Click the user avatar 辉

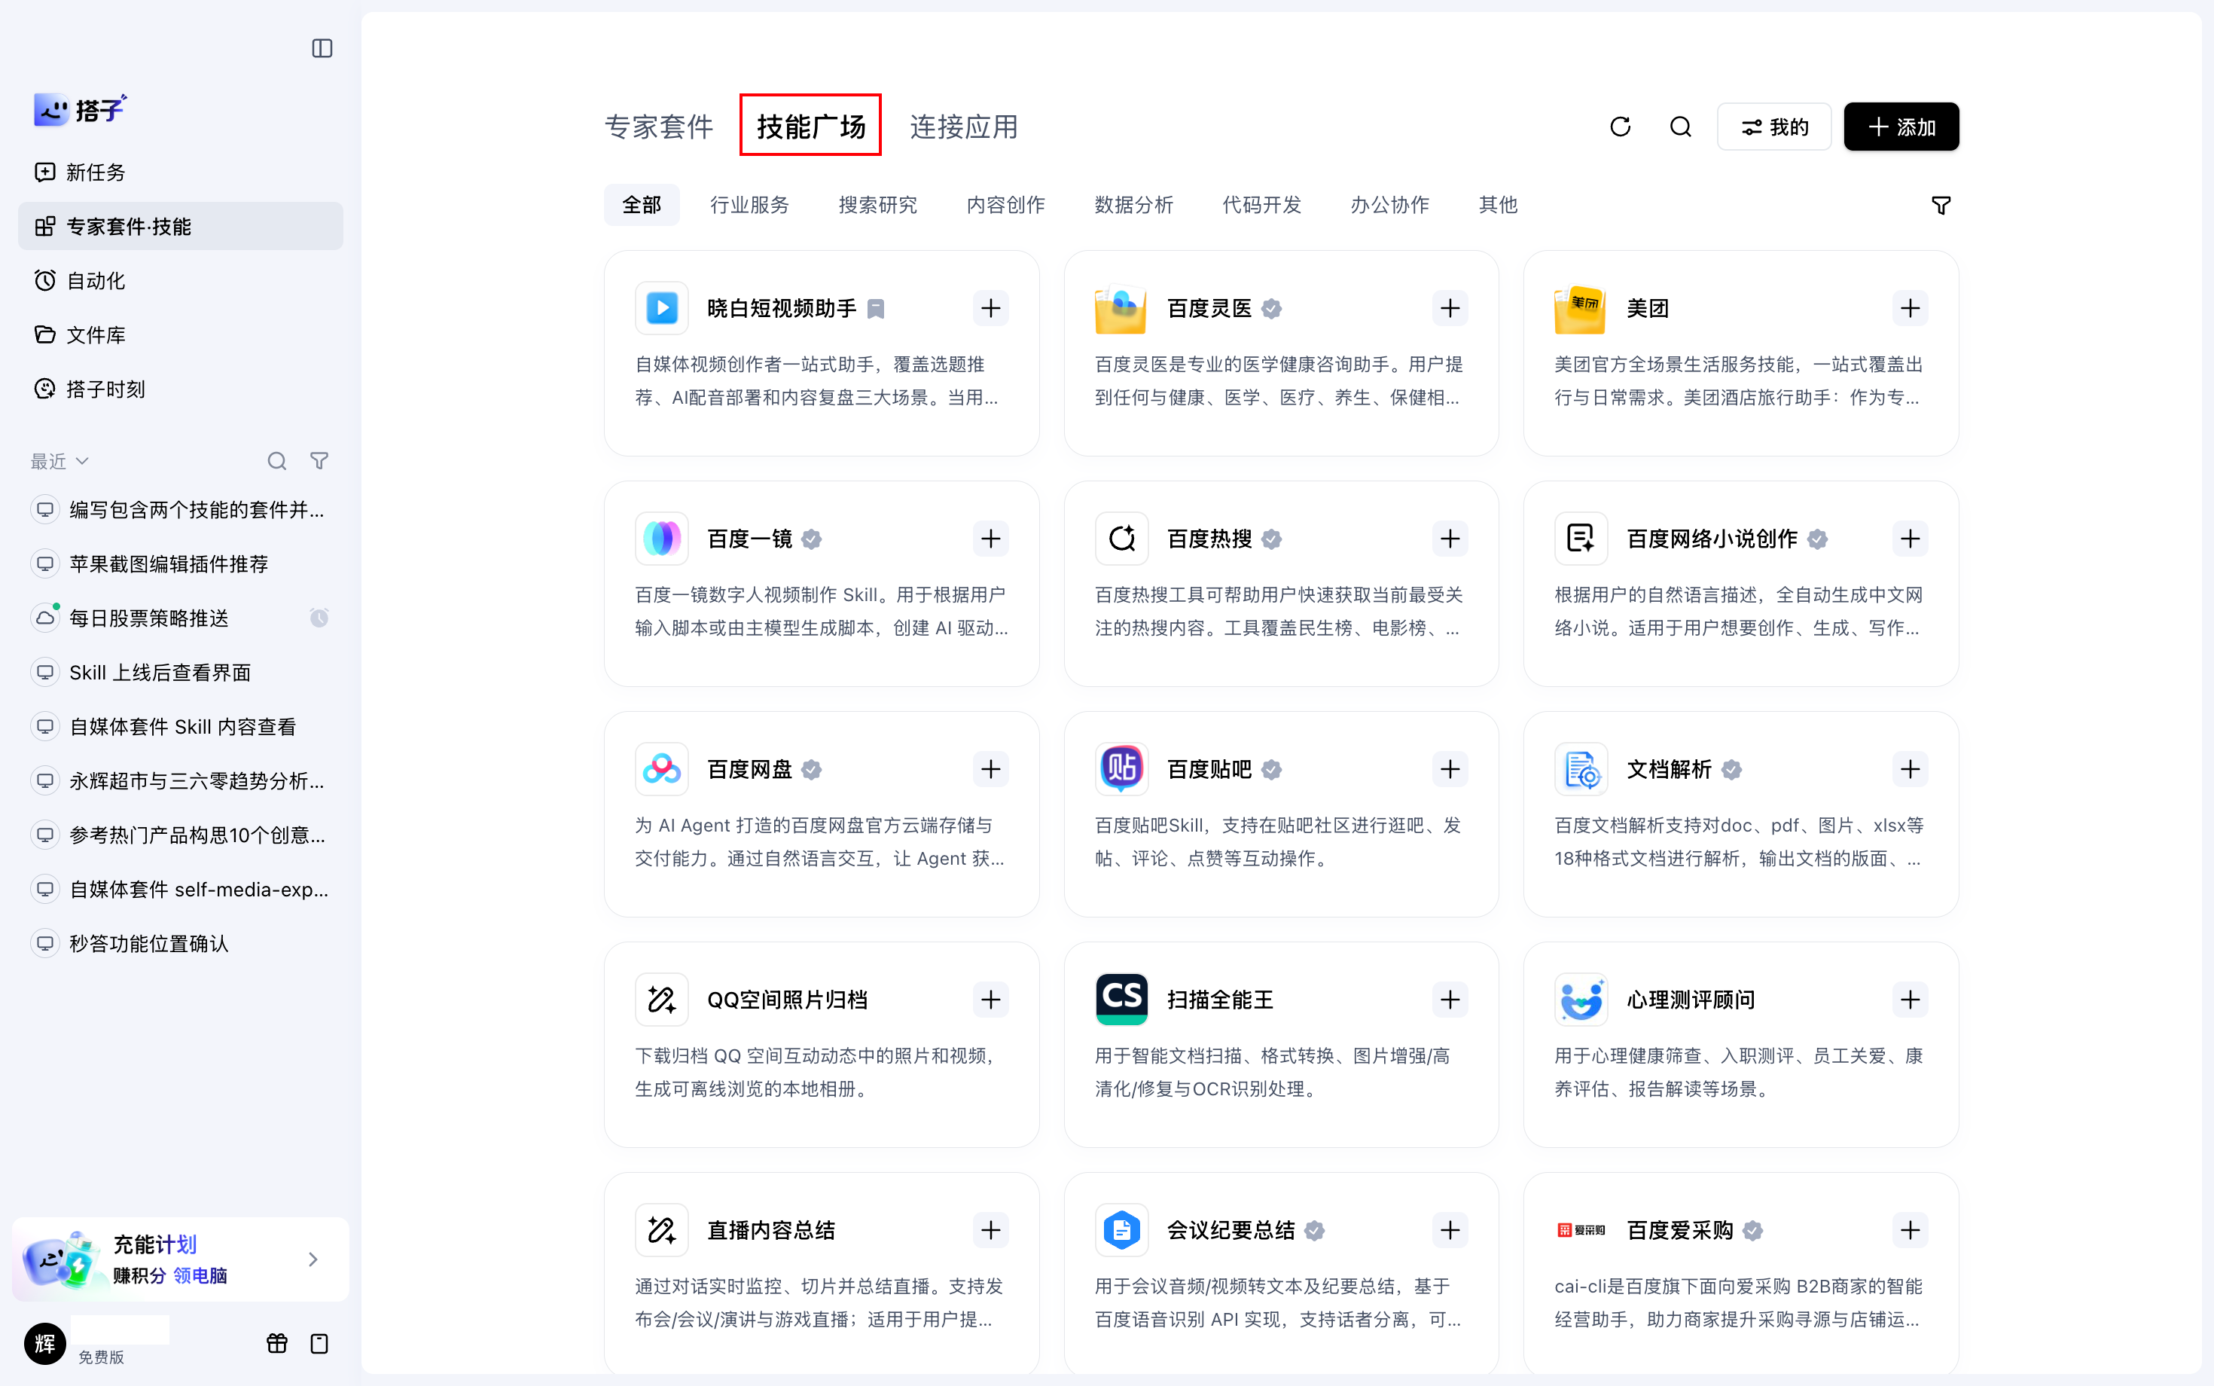45,1344
